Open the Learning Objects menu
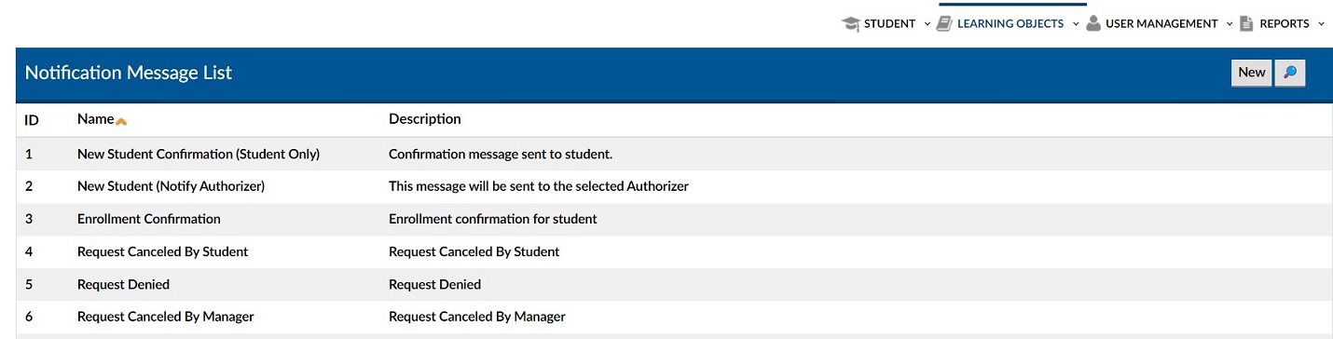 click(1010, 24)
